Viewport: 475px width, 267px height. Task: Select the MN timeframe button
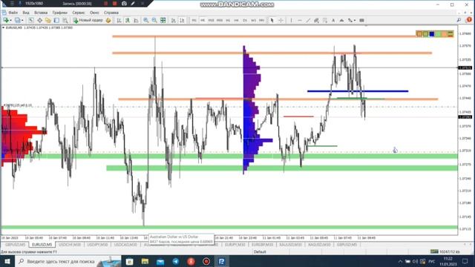click(262, 20)
